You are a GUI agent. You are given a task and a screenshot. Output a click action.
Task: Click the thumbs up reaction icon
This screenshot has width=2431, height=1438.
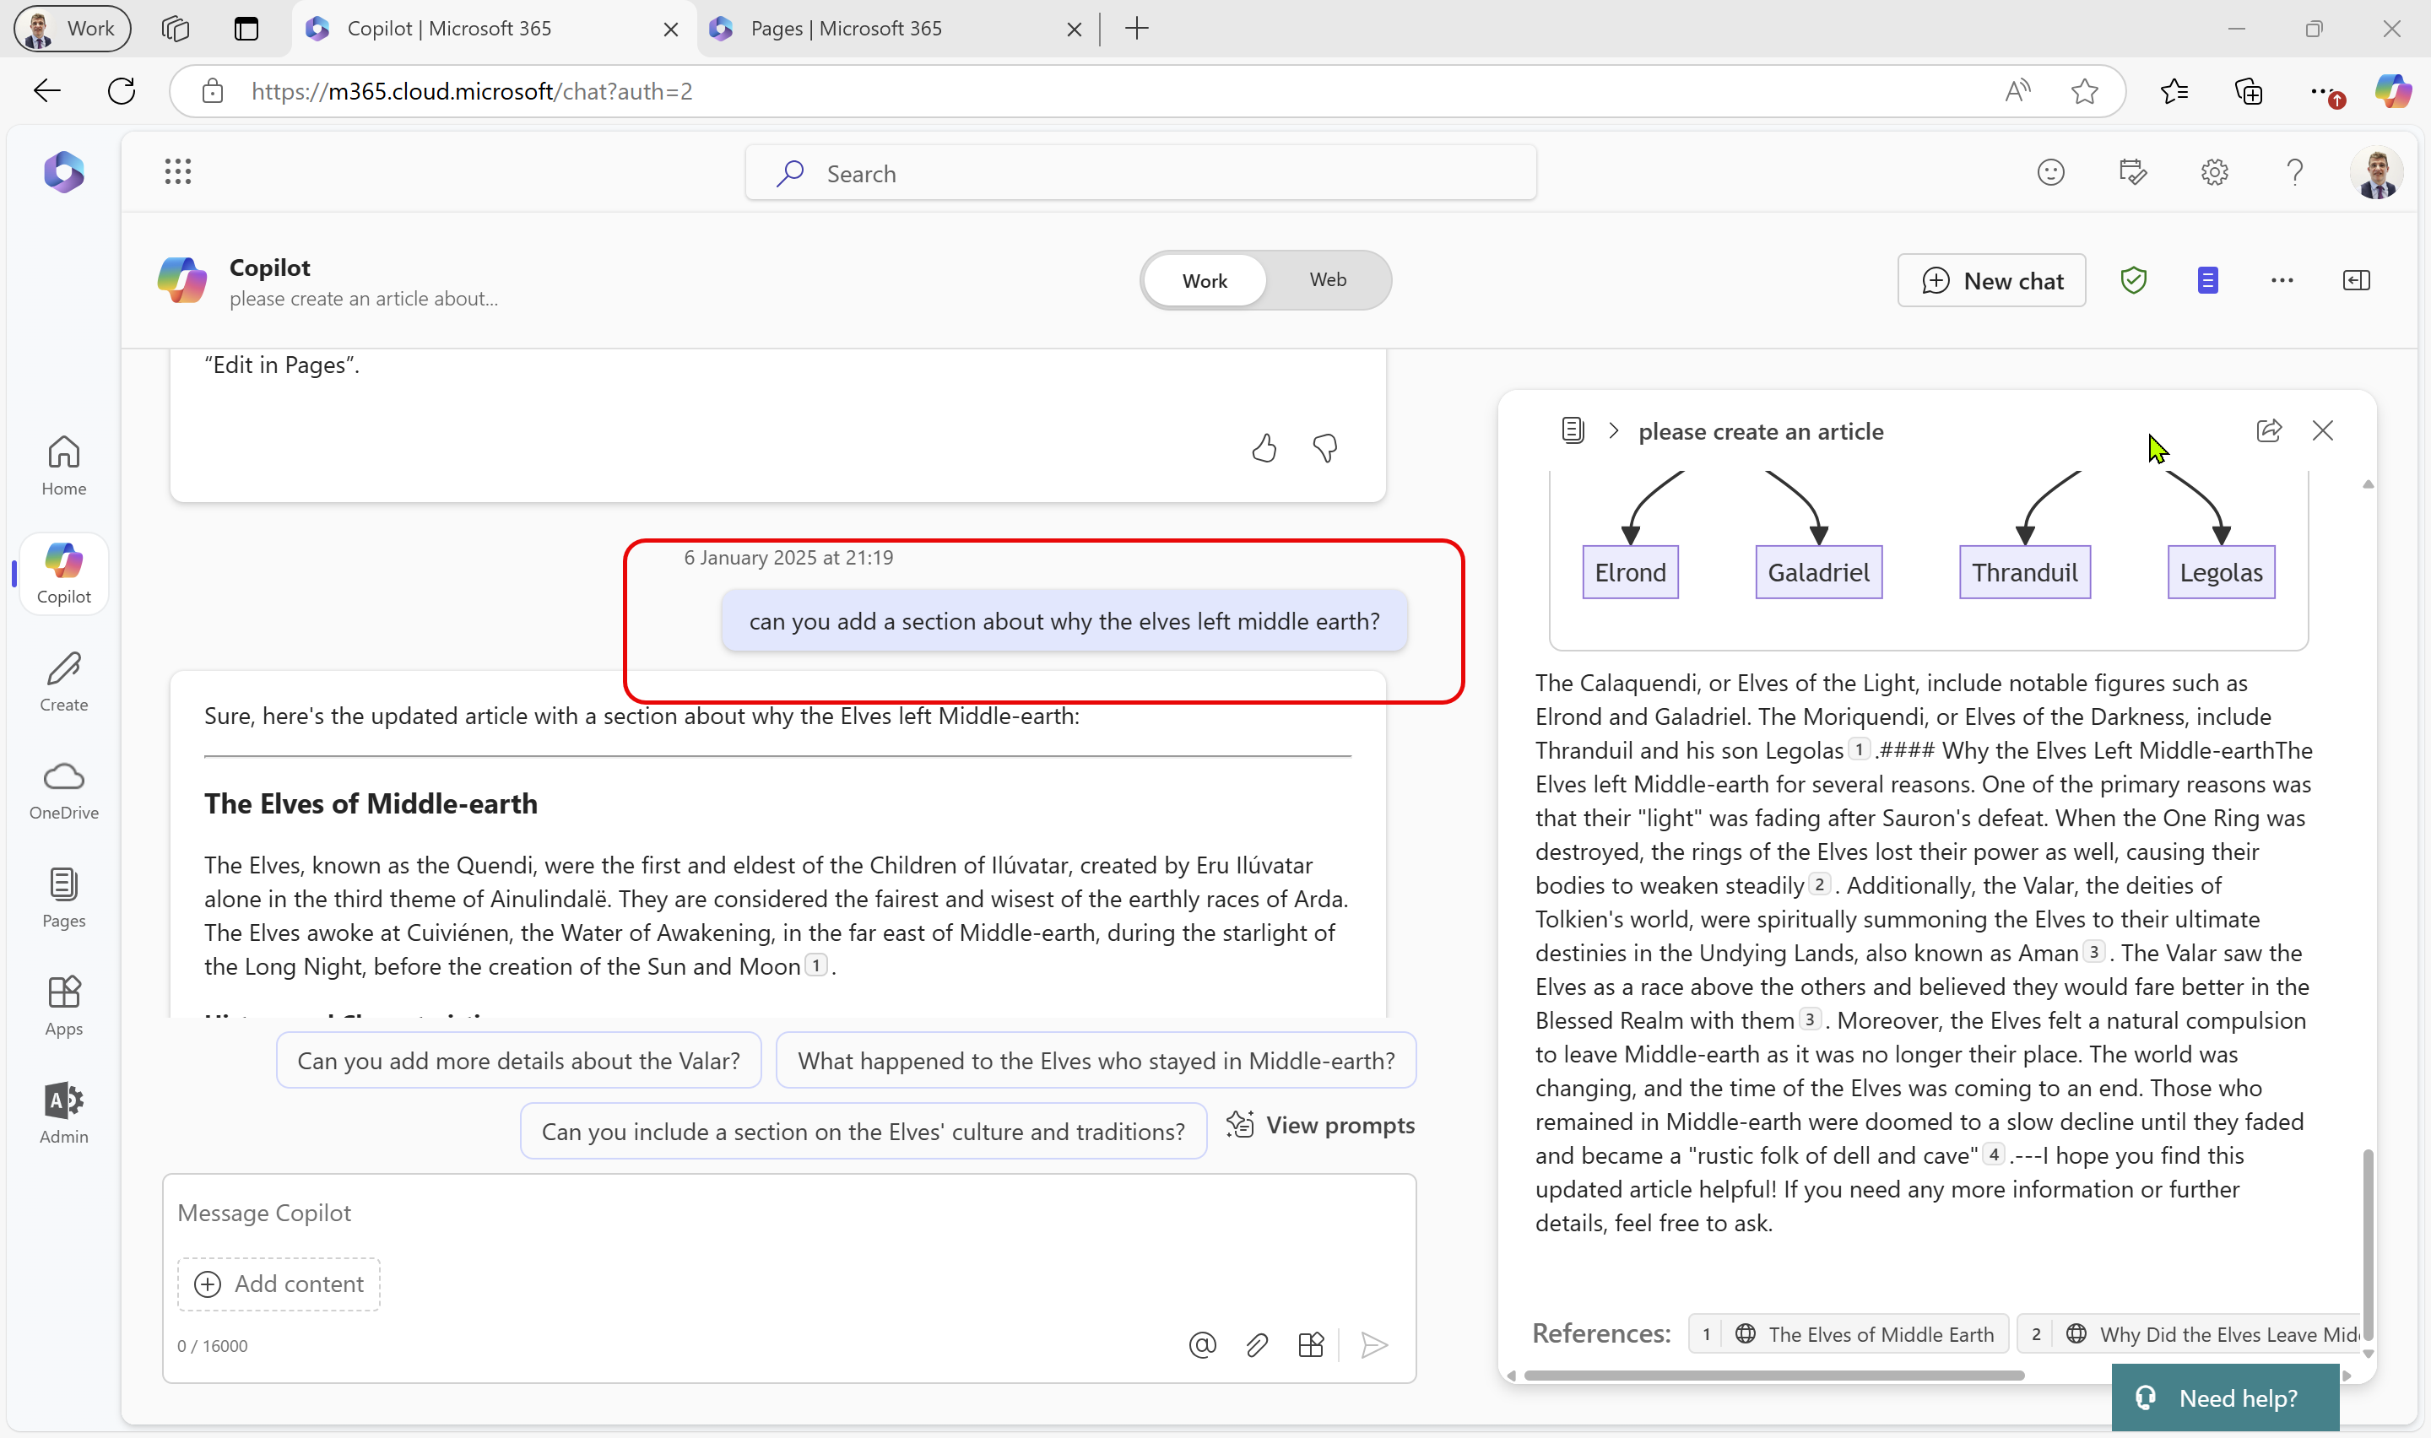1264,446
